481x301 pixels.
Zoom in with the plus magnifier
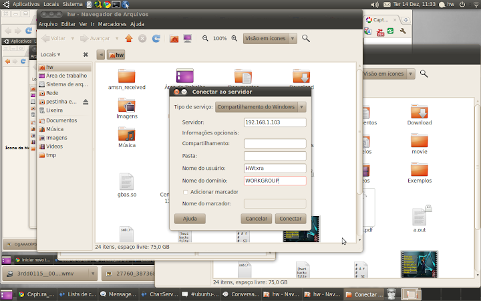coord(234,38)
